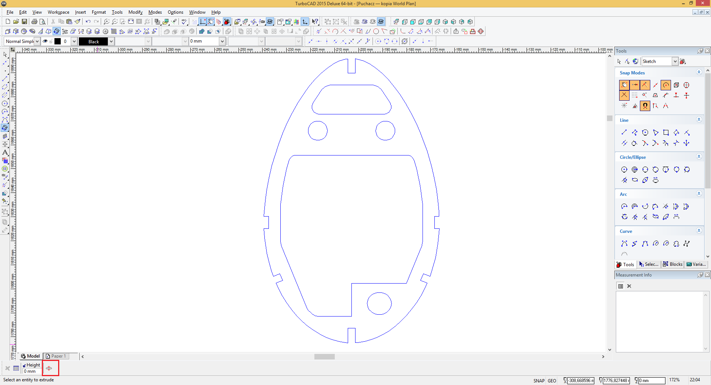Click the Spell Check ABC icon
711x385 pixels.
184,22
